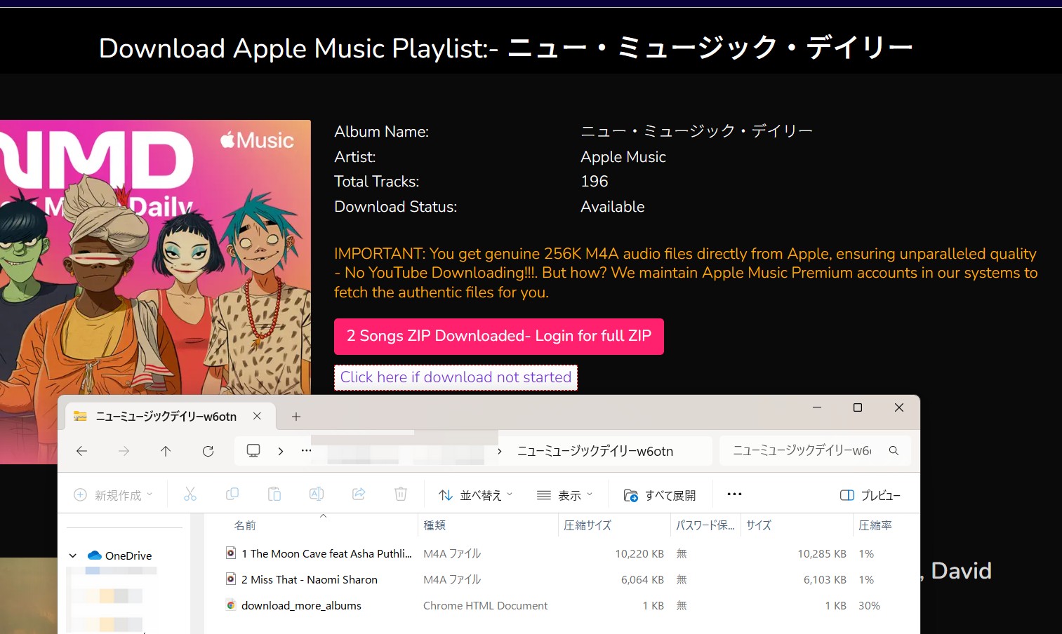Click the search magnifier icon

click(894, 451)
